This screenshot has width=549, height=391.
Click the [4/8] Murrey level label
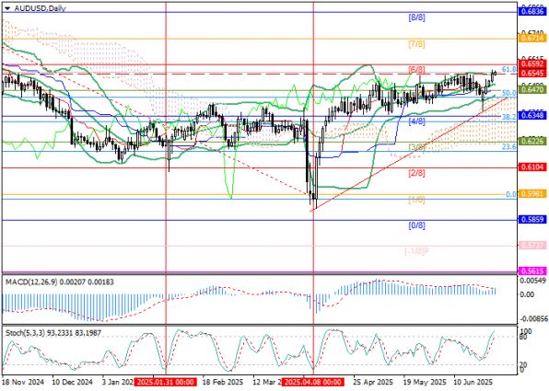pos(416,121)
